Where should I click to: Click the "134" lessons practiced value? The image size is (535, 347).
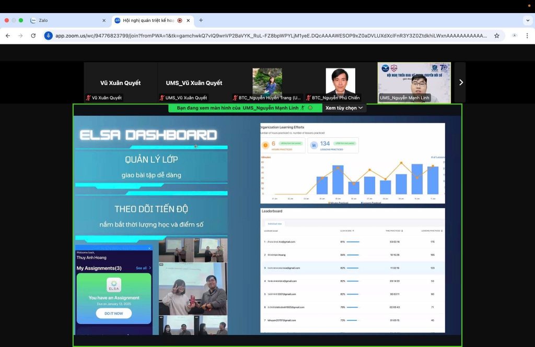coord(325,143)
